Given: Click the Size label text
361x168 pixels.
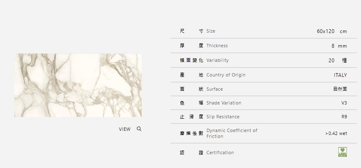Looking at the screenshot, I should (211, 31).
